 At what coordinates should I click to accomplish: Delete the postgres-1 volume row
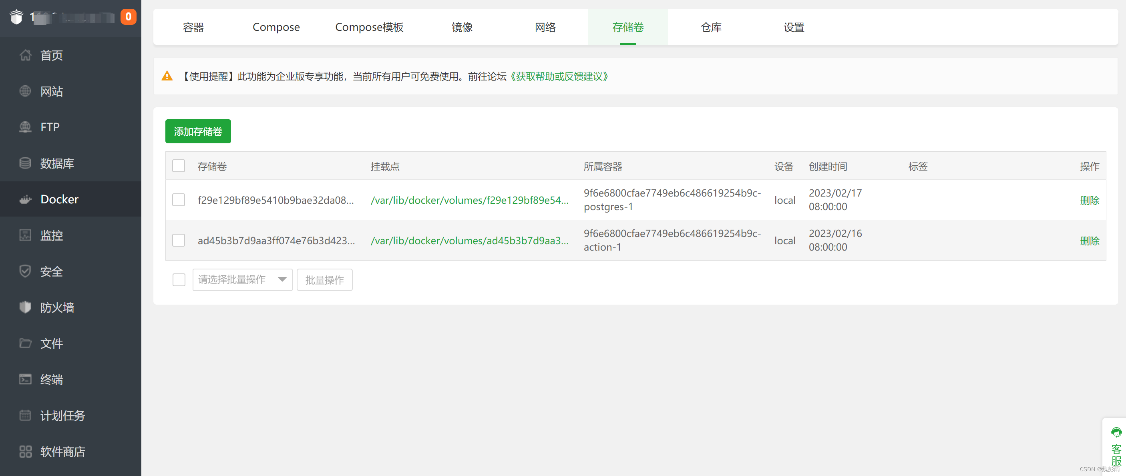click(x=1089, y=200)
